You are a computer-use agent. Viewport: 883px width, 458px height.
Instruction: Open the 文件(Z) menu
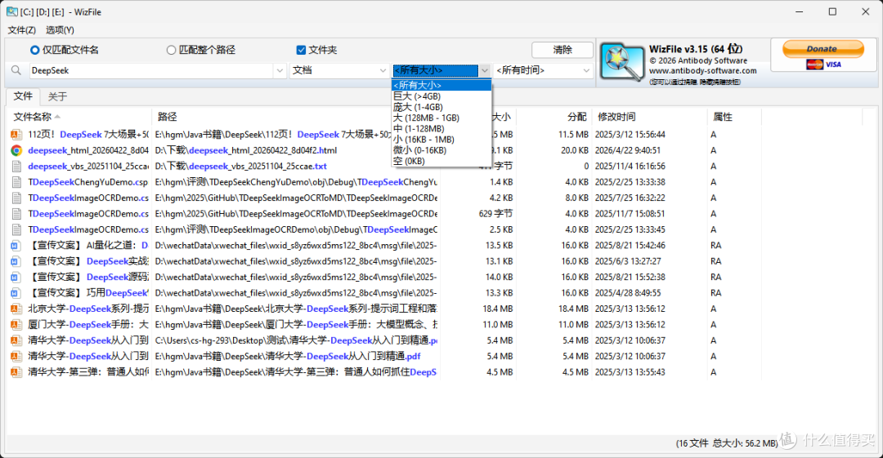22,30
